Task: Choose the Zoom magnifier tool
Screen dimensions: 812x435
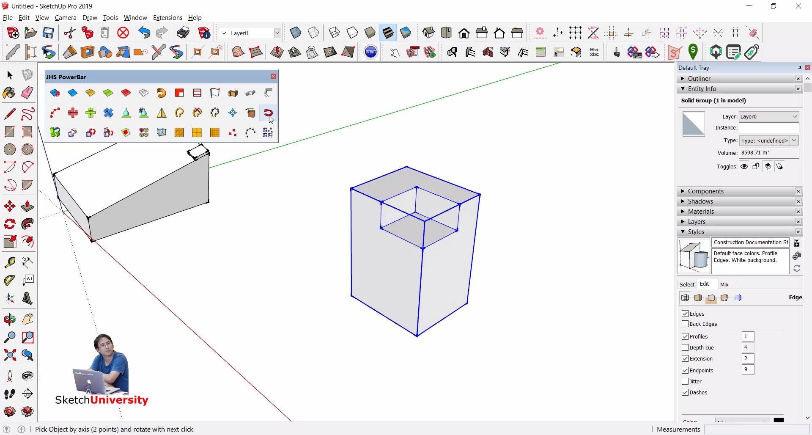Action: [10, 337]
